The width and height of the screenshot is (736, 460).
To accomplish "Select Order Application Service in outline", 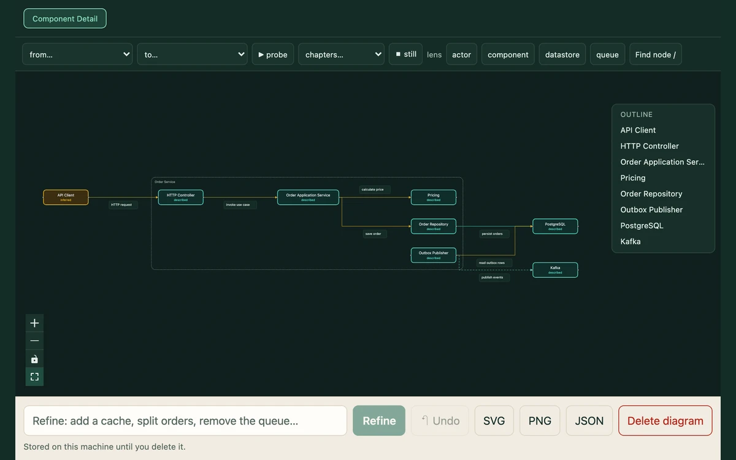I will pos(663,162).
